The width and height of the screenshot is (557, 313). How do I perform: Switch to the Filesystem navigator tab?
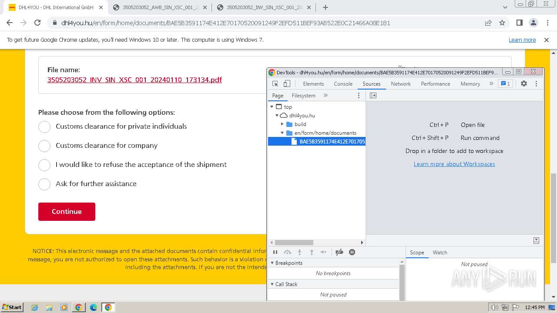(303, 96)
